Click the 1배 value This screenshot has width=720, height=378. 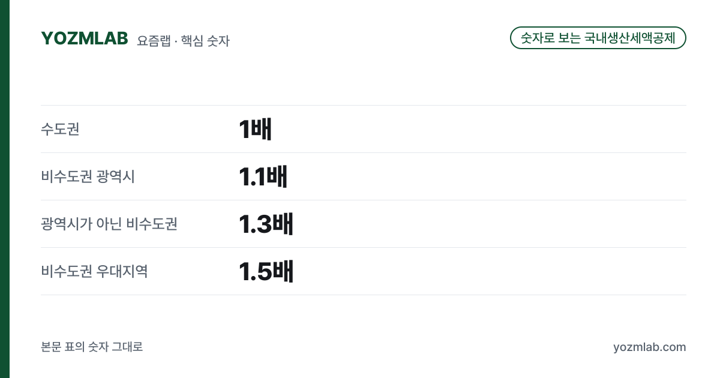tap(255, 129)
